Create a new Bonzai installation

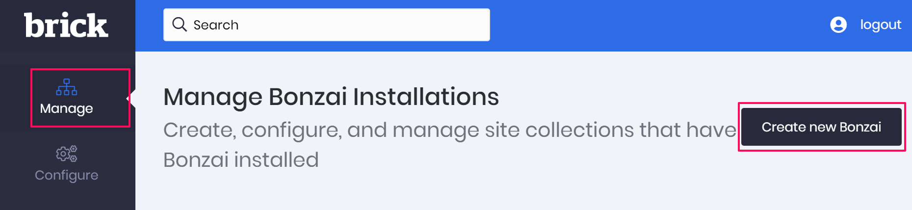click(x=821, y=127)
